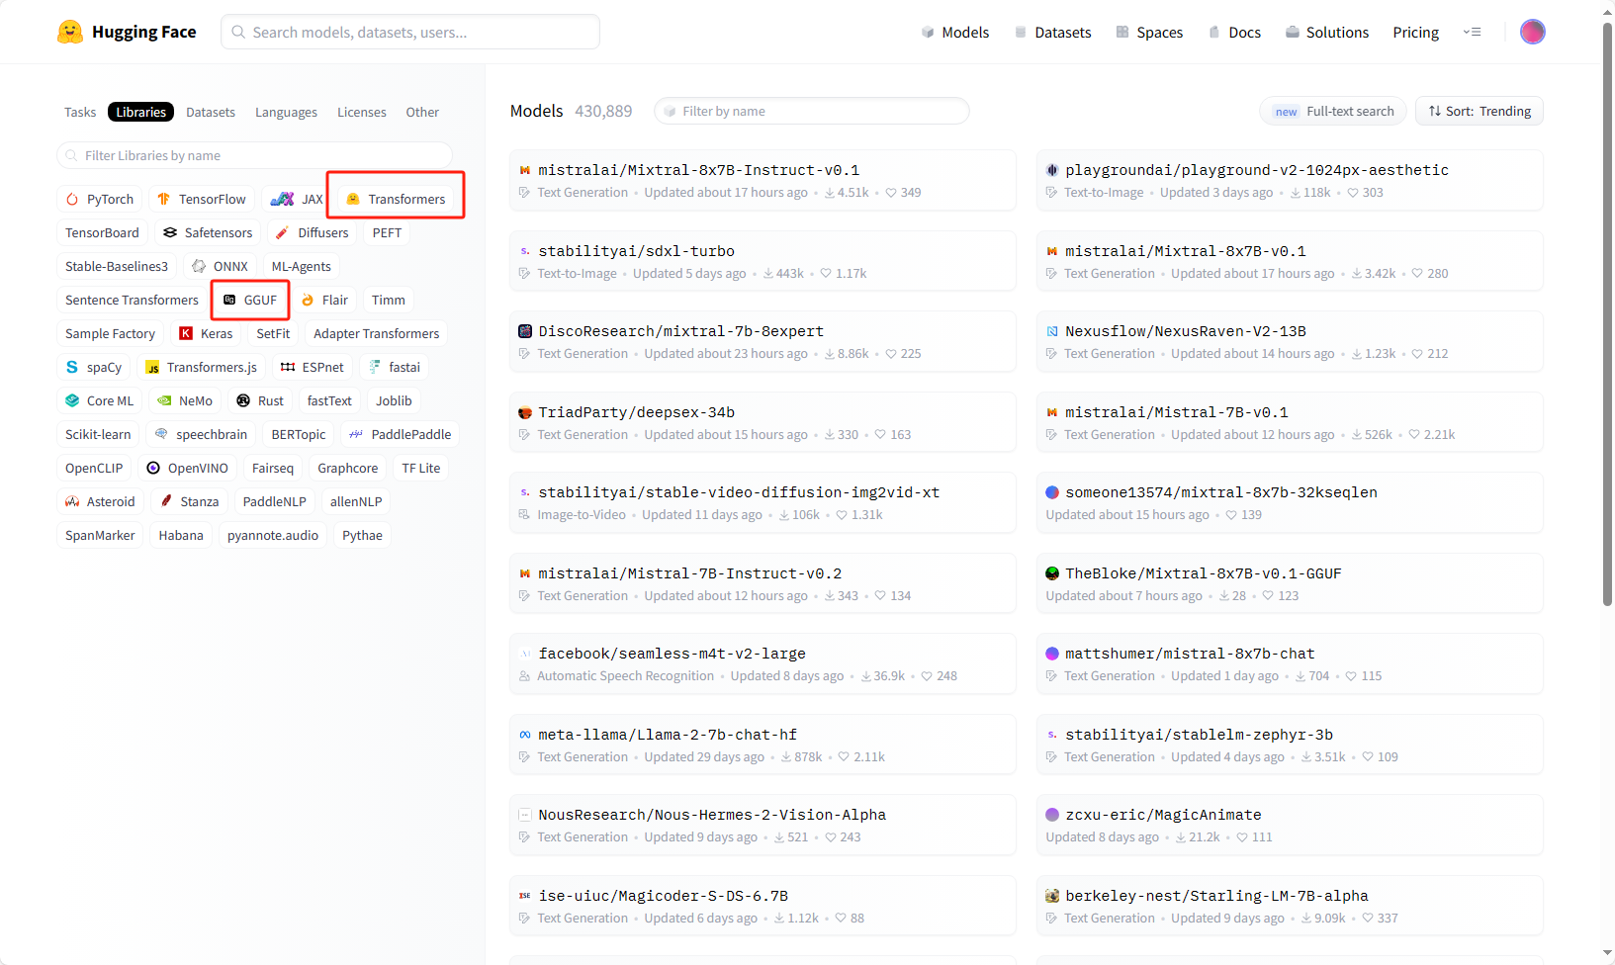Open Solutions in top navigation

[1327, 32]
